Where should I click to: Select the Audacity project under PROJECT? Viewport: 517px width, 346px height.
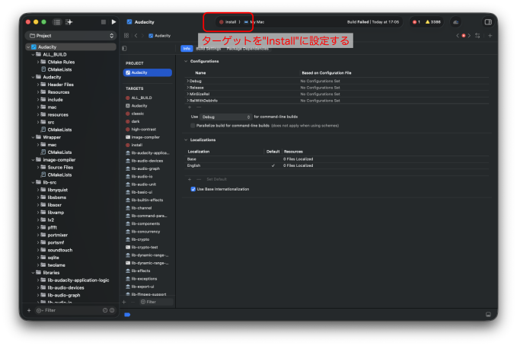coord(148,72)
